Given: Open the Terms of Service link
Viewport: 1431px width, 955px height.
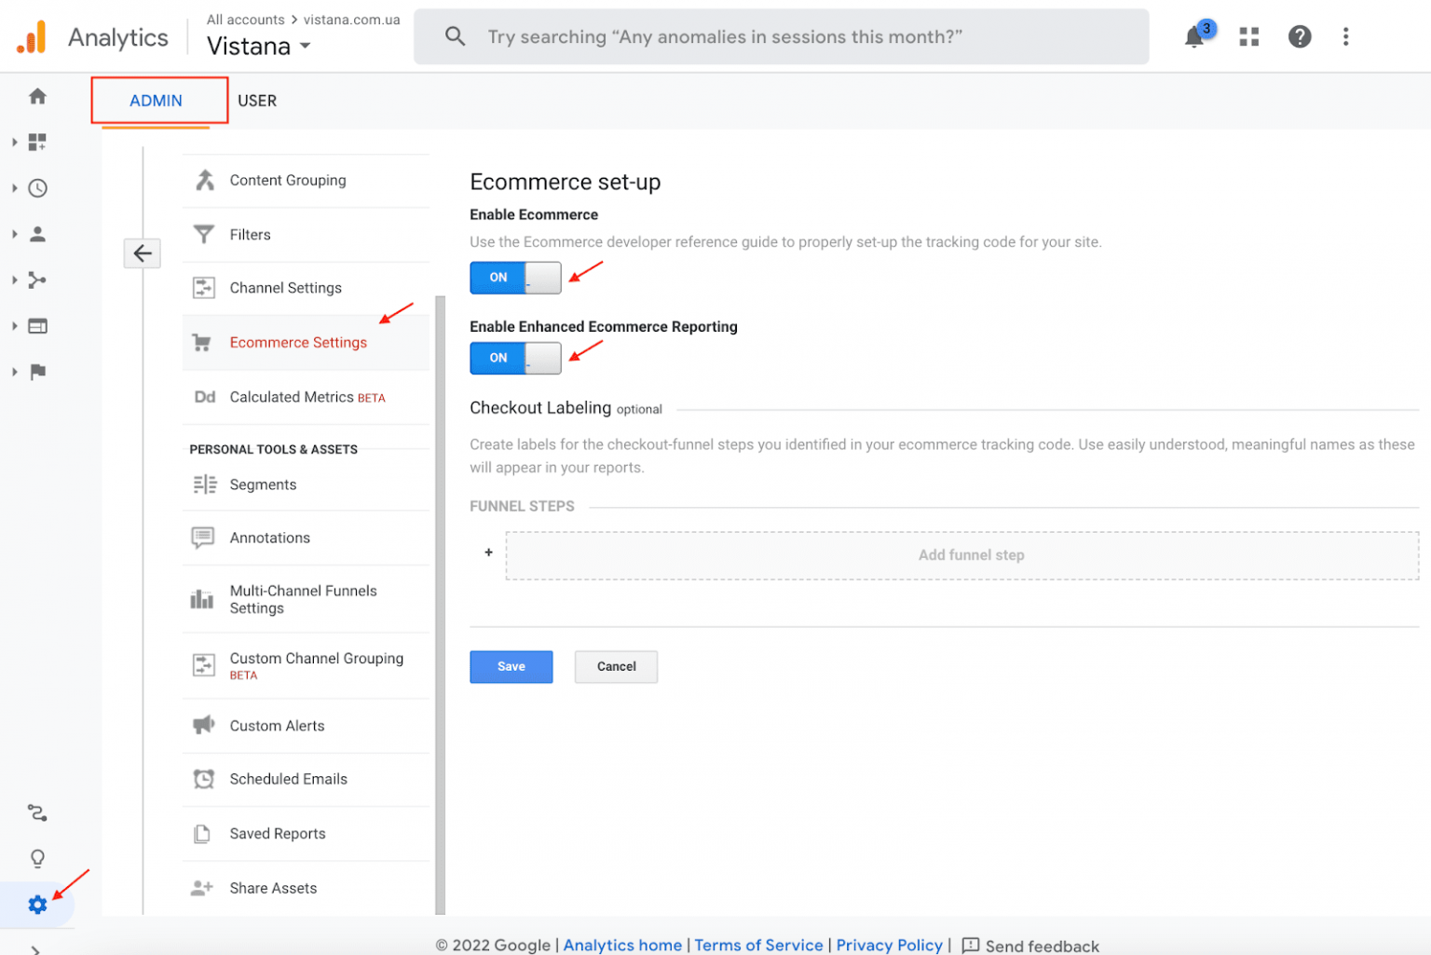Looking at the screenshot, I should tap(758, 945).
